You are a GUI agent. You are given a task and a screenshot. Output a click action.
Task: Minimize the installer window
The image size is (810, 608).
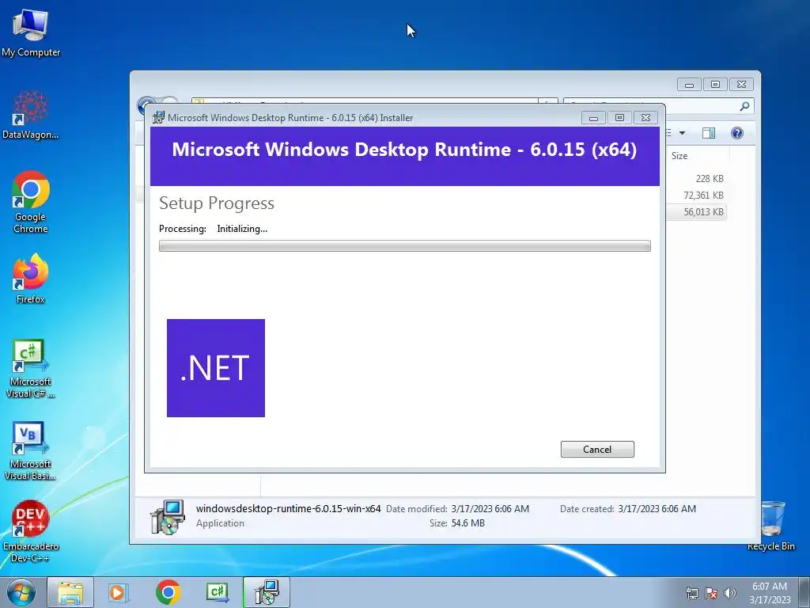(x=593, y=118)
